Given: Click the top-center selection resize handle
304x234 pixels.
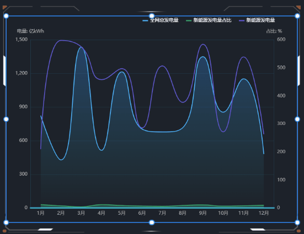Looking at the screenshot, I should [152, 16].
